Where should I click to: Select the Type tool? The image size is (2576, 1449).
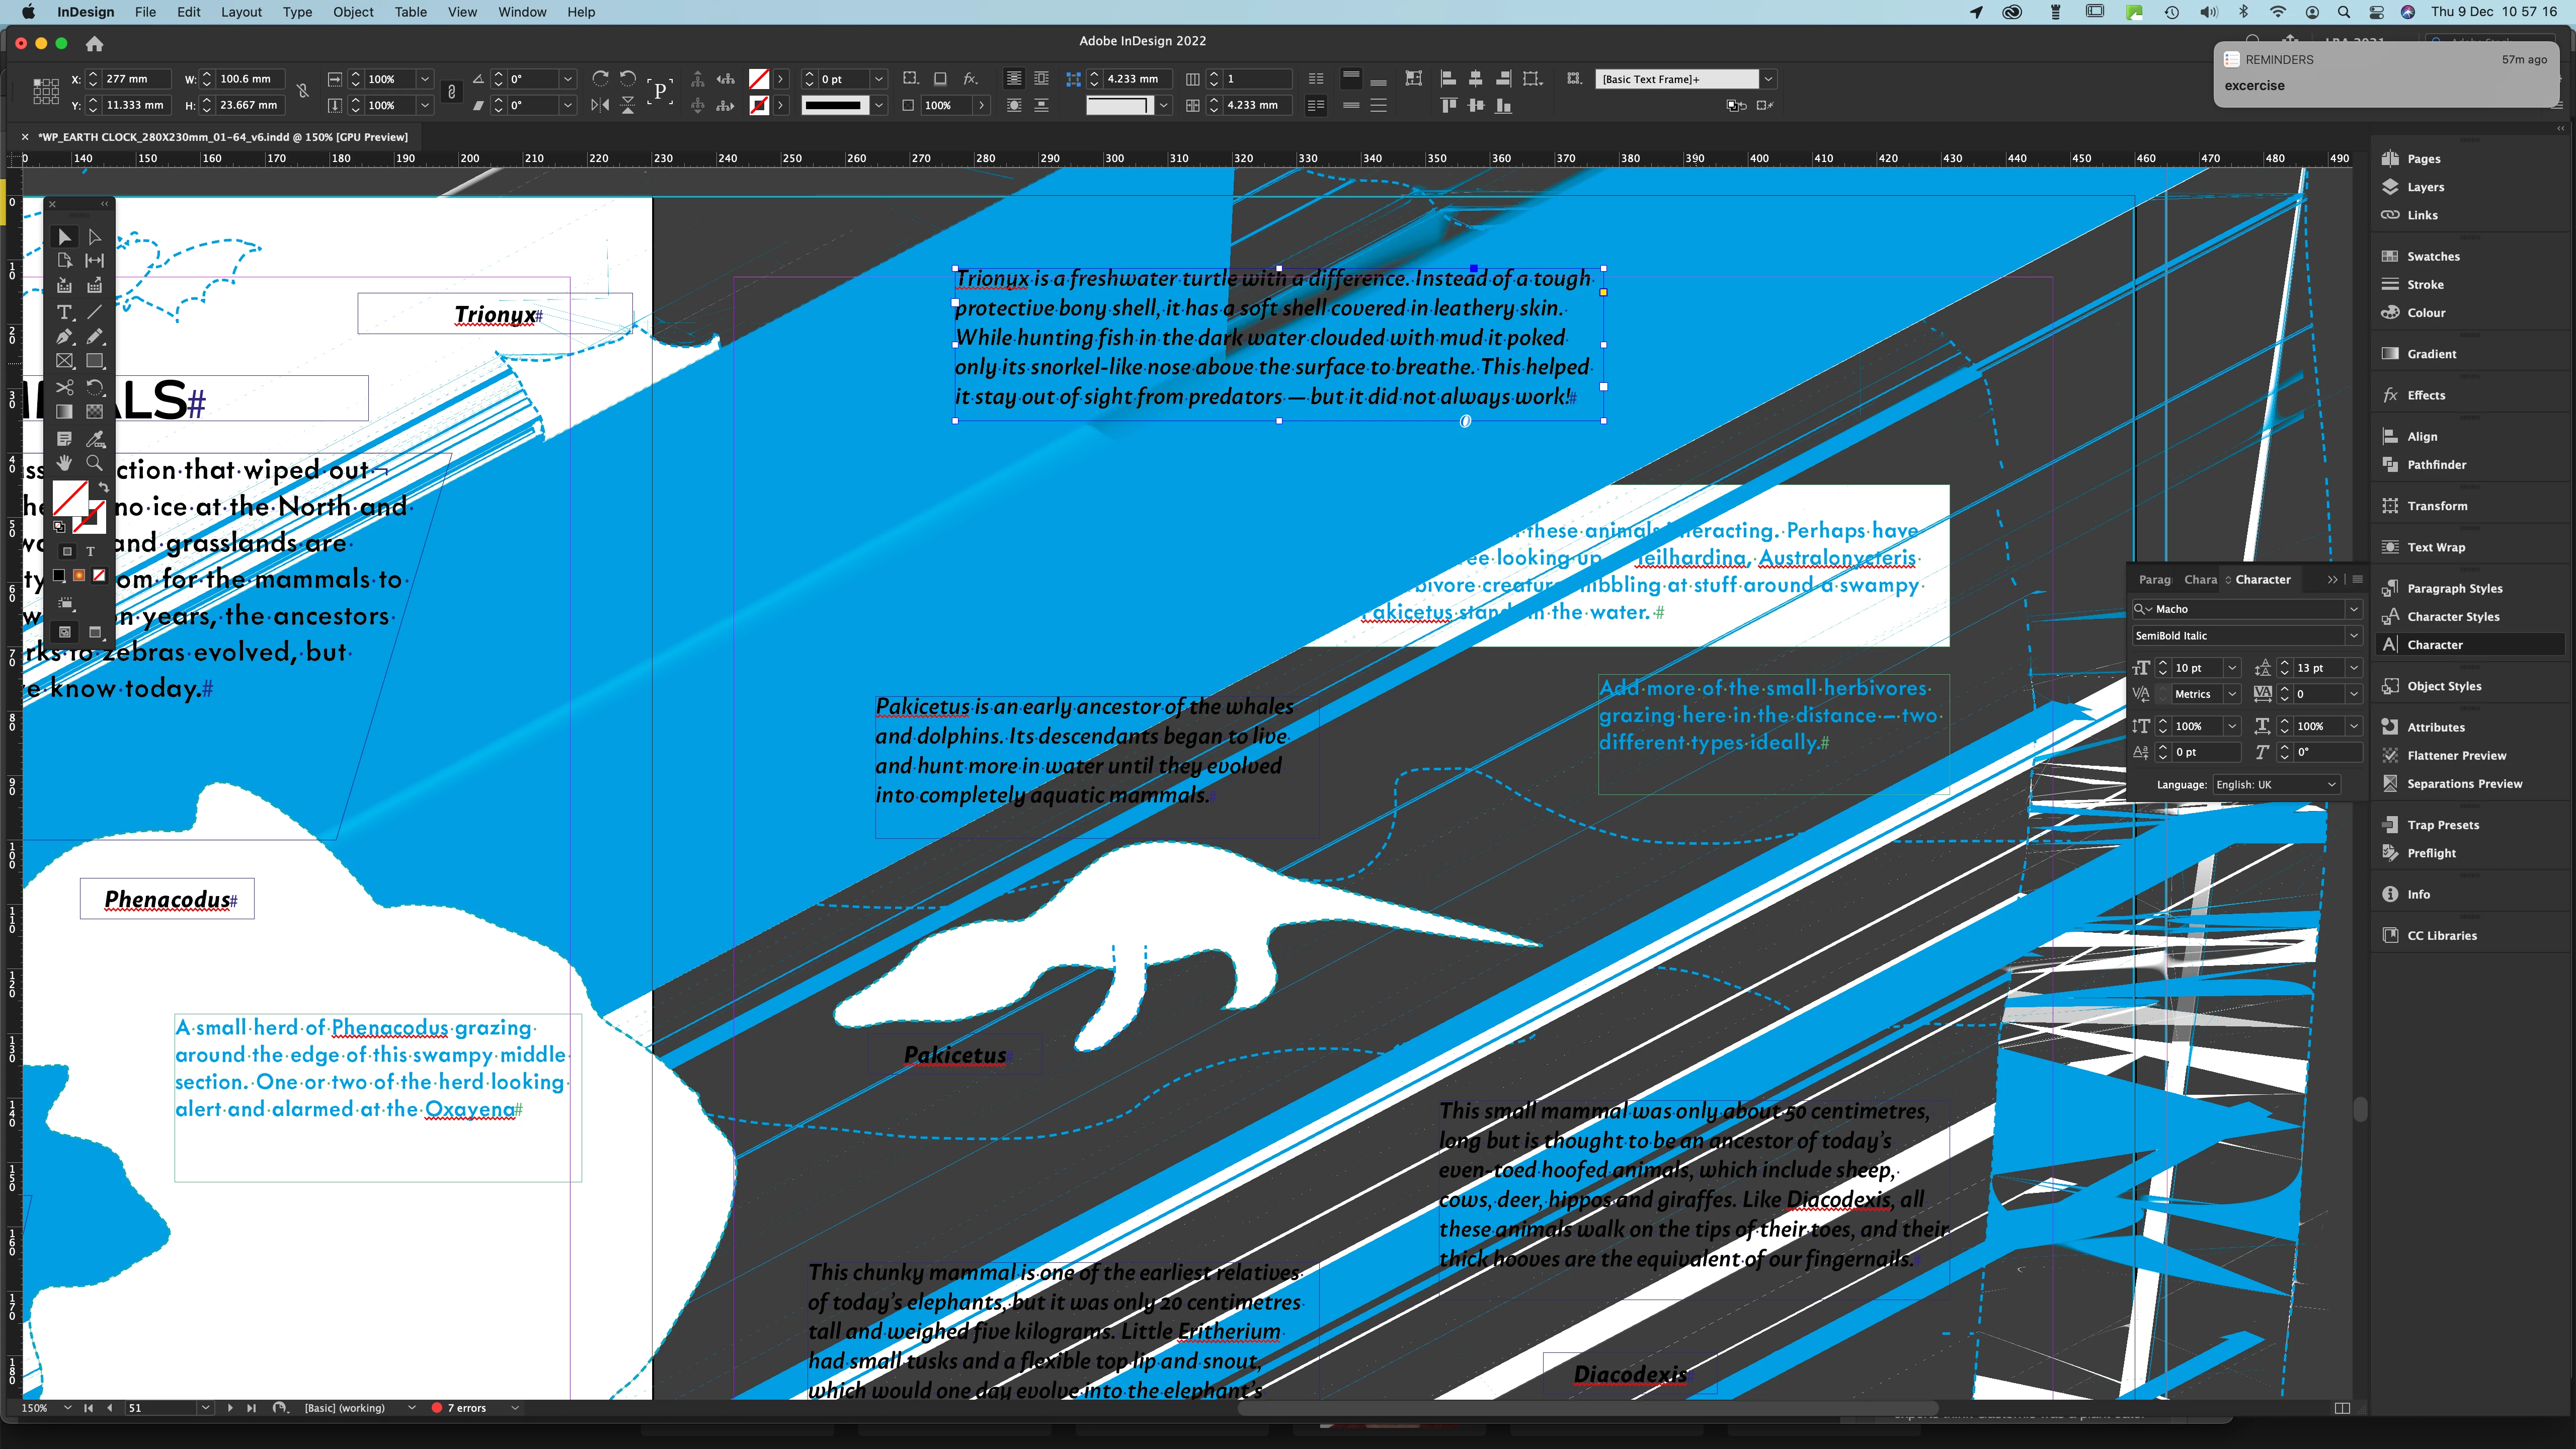(x=64, y=312)
